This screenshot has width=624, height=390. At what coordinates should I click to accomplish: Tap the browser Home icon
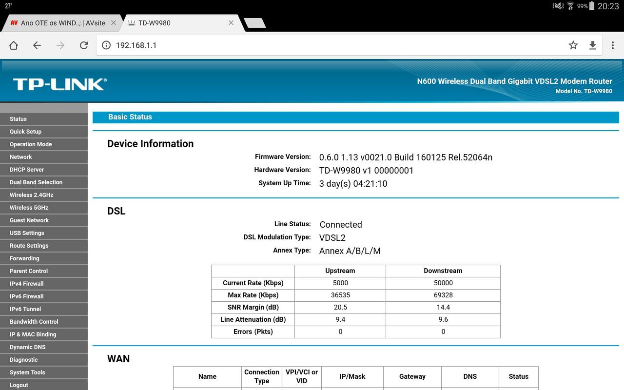tap(14, 45)
